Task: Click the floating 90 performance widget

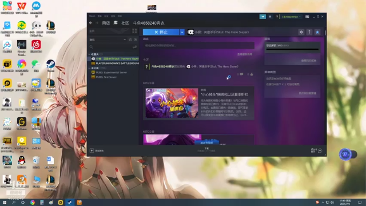Action: point(347,154)
